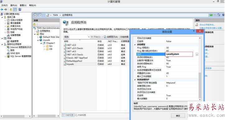
Task: Collapse the 快速故障防护 section
Action: click(x=135, y=80)
